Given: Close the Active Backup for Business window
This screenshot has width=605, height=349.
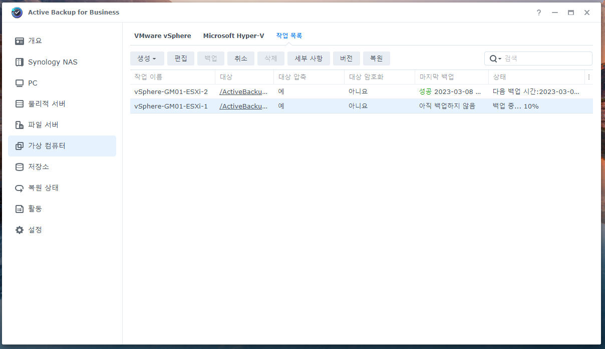Looking at the screenshot, I should tap(587, 12).
